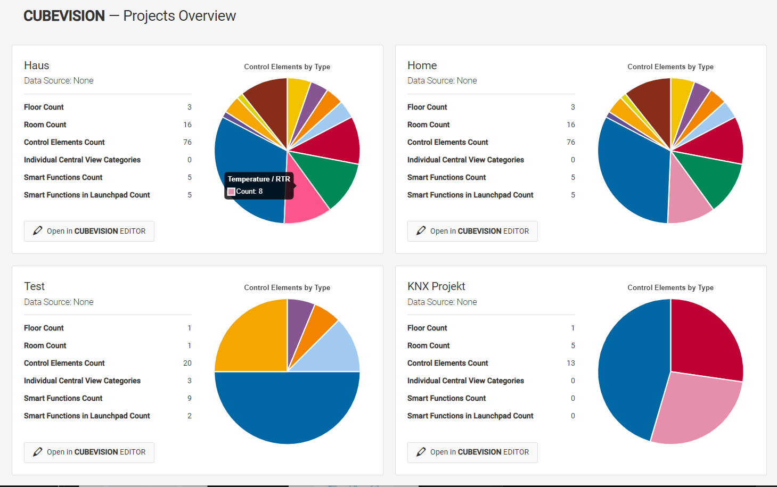Viewport: 777px width, 487px height.
Task: Click the "CUBEVISION" heading at the top
Action: tap(64, 16)
